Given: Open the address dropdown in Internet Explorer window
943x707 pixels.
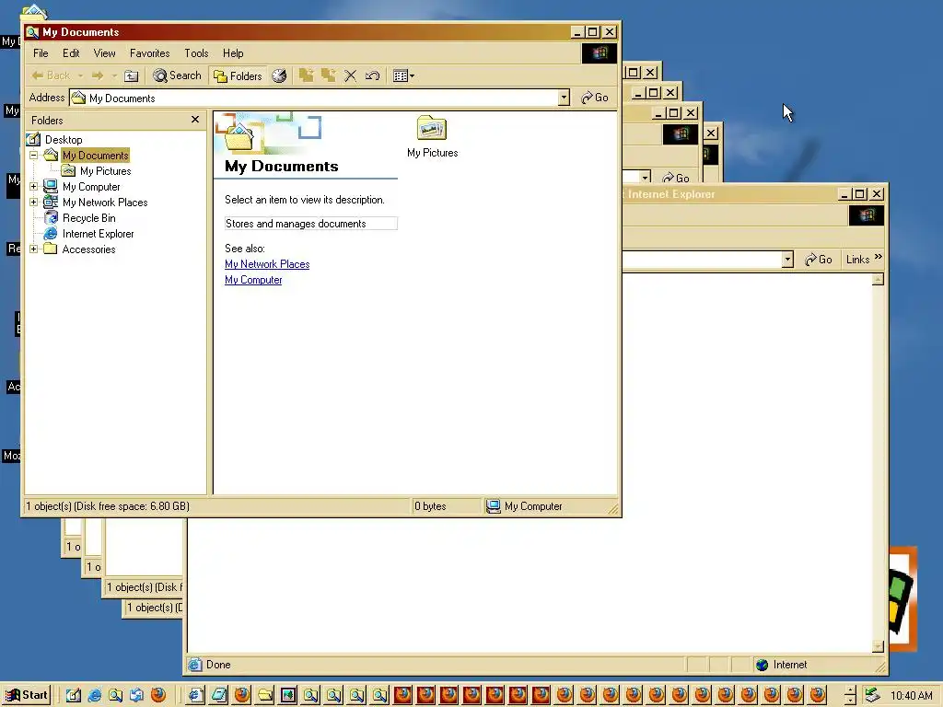Looking at the screenshot, I should tap(788, 259).
